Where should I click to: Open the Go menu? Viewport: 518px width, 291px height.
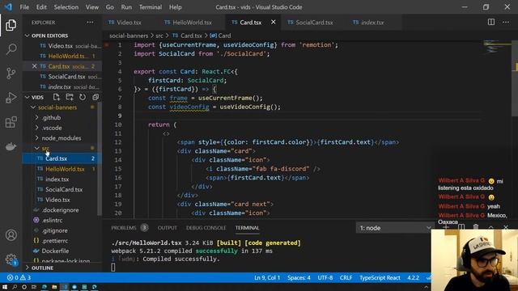tap(110, 7)
